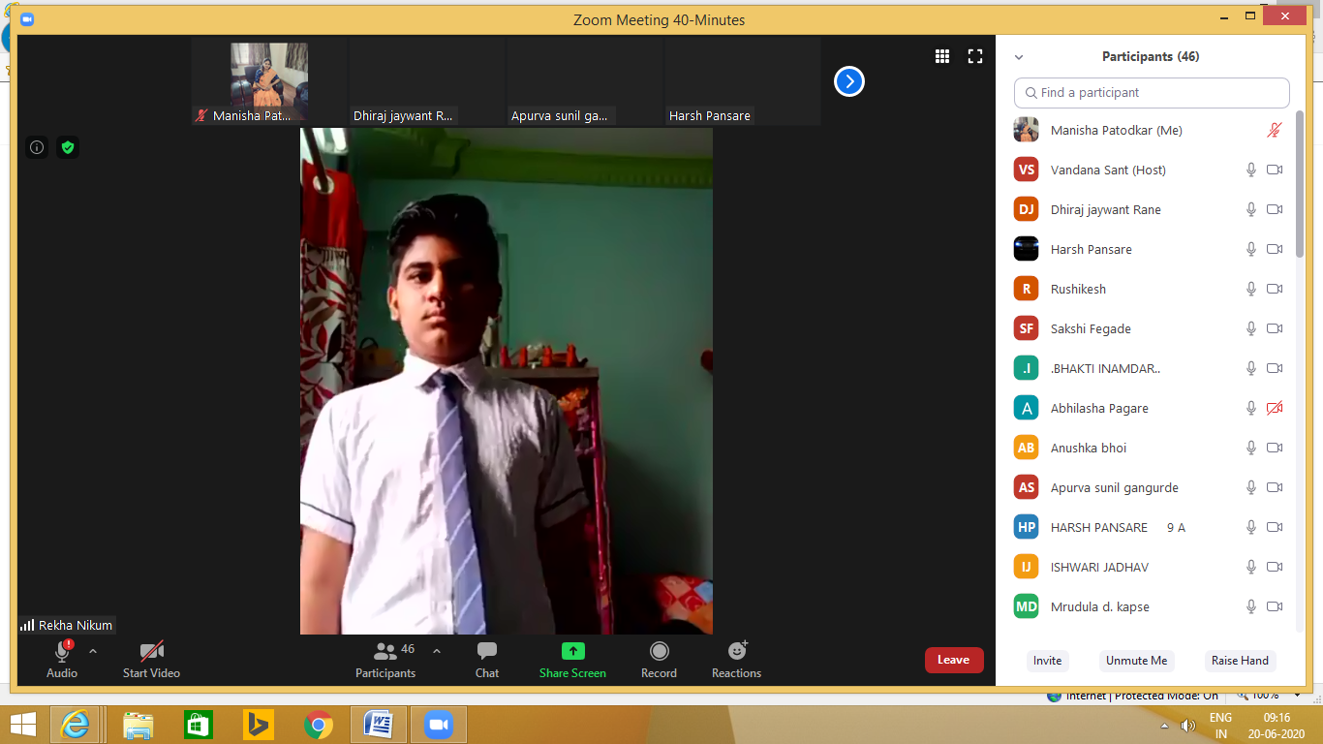Click the participants list vertical scrollbar
The image size is (1323, 744).
point(1299,194)
